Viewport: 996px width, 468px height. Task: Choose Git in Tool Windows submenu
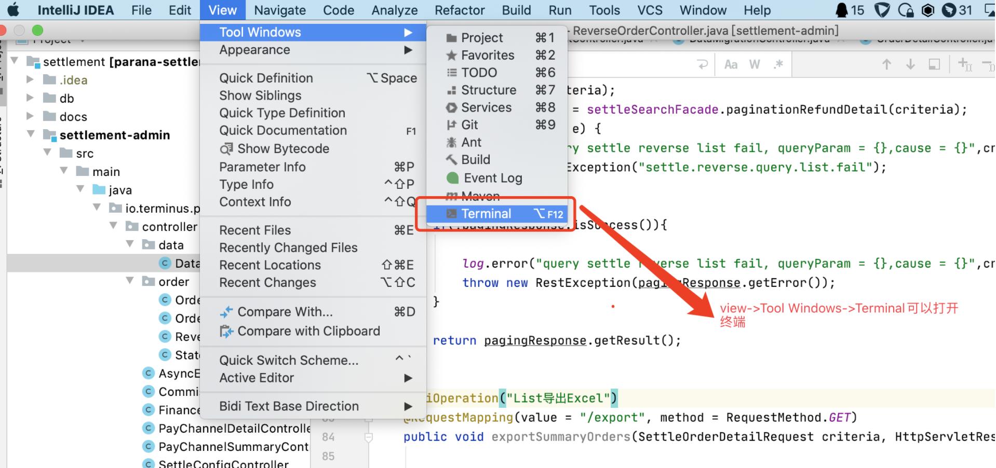click(497, 125)
